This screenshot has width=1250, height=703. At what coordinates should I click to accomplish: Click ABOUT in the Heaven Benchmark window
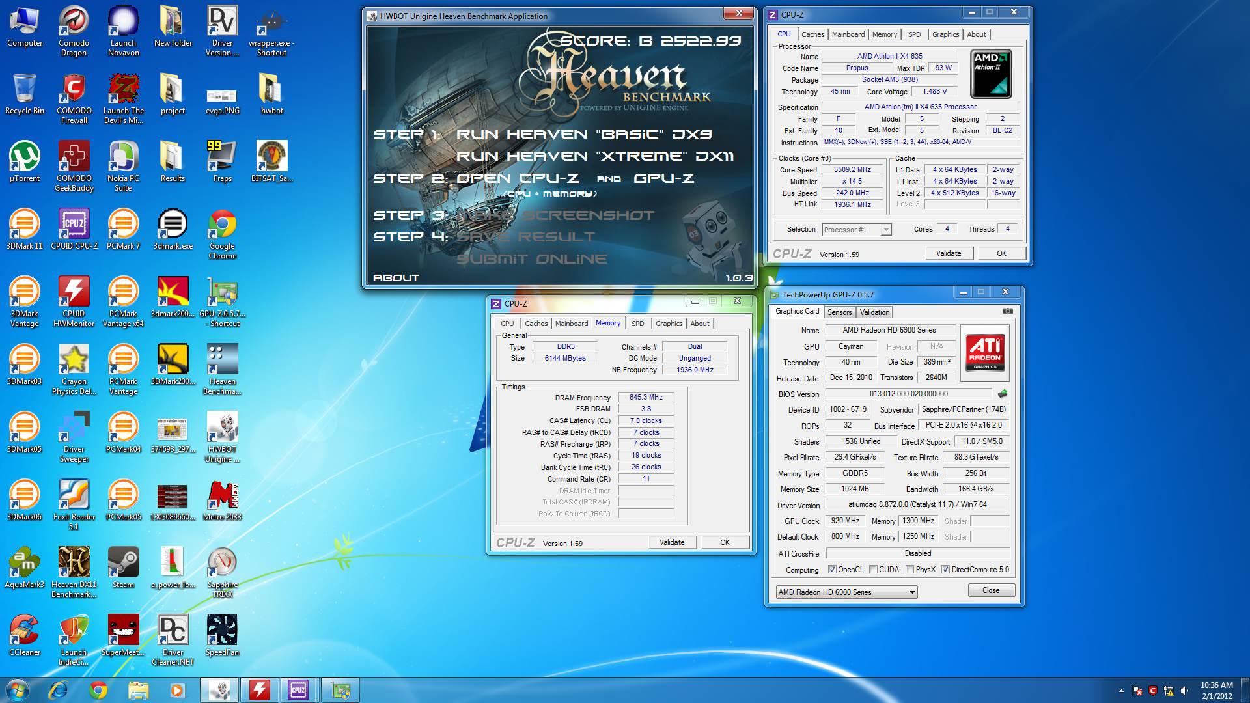click(x=396, y=278)
